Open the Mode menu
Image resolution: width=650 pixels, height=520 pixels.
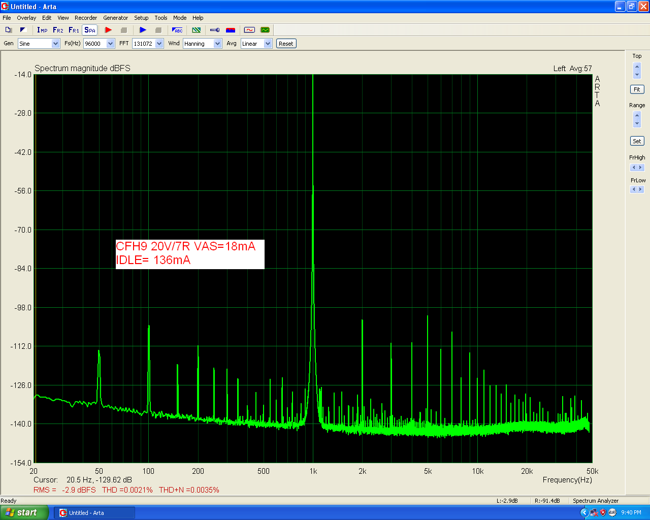180,18
